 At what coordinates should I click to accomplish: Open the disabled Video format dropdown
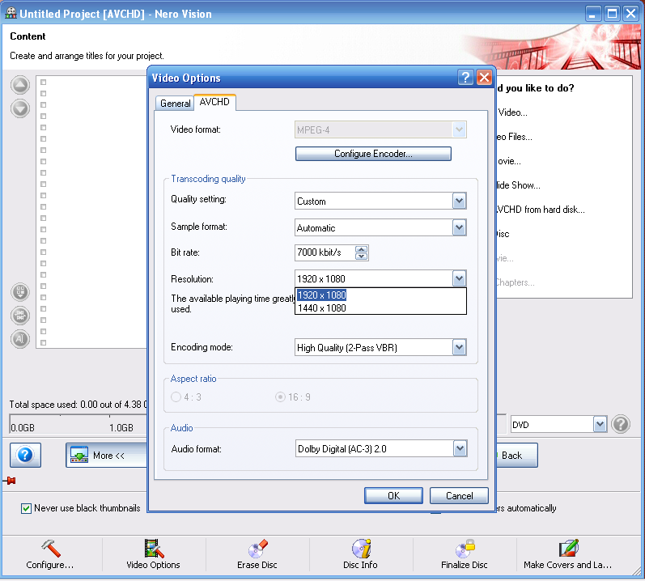[459, 129]
